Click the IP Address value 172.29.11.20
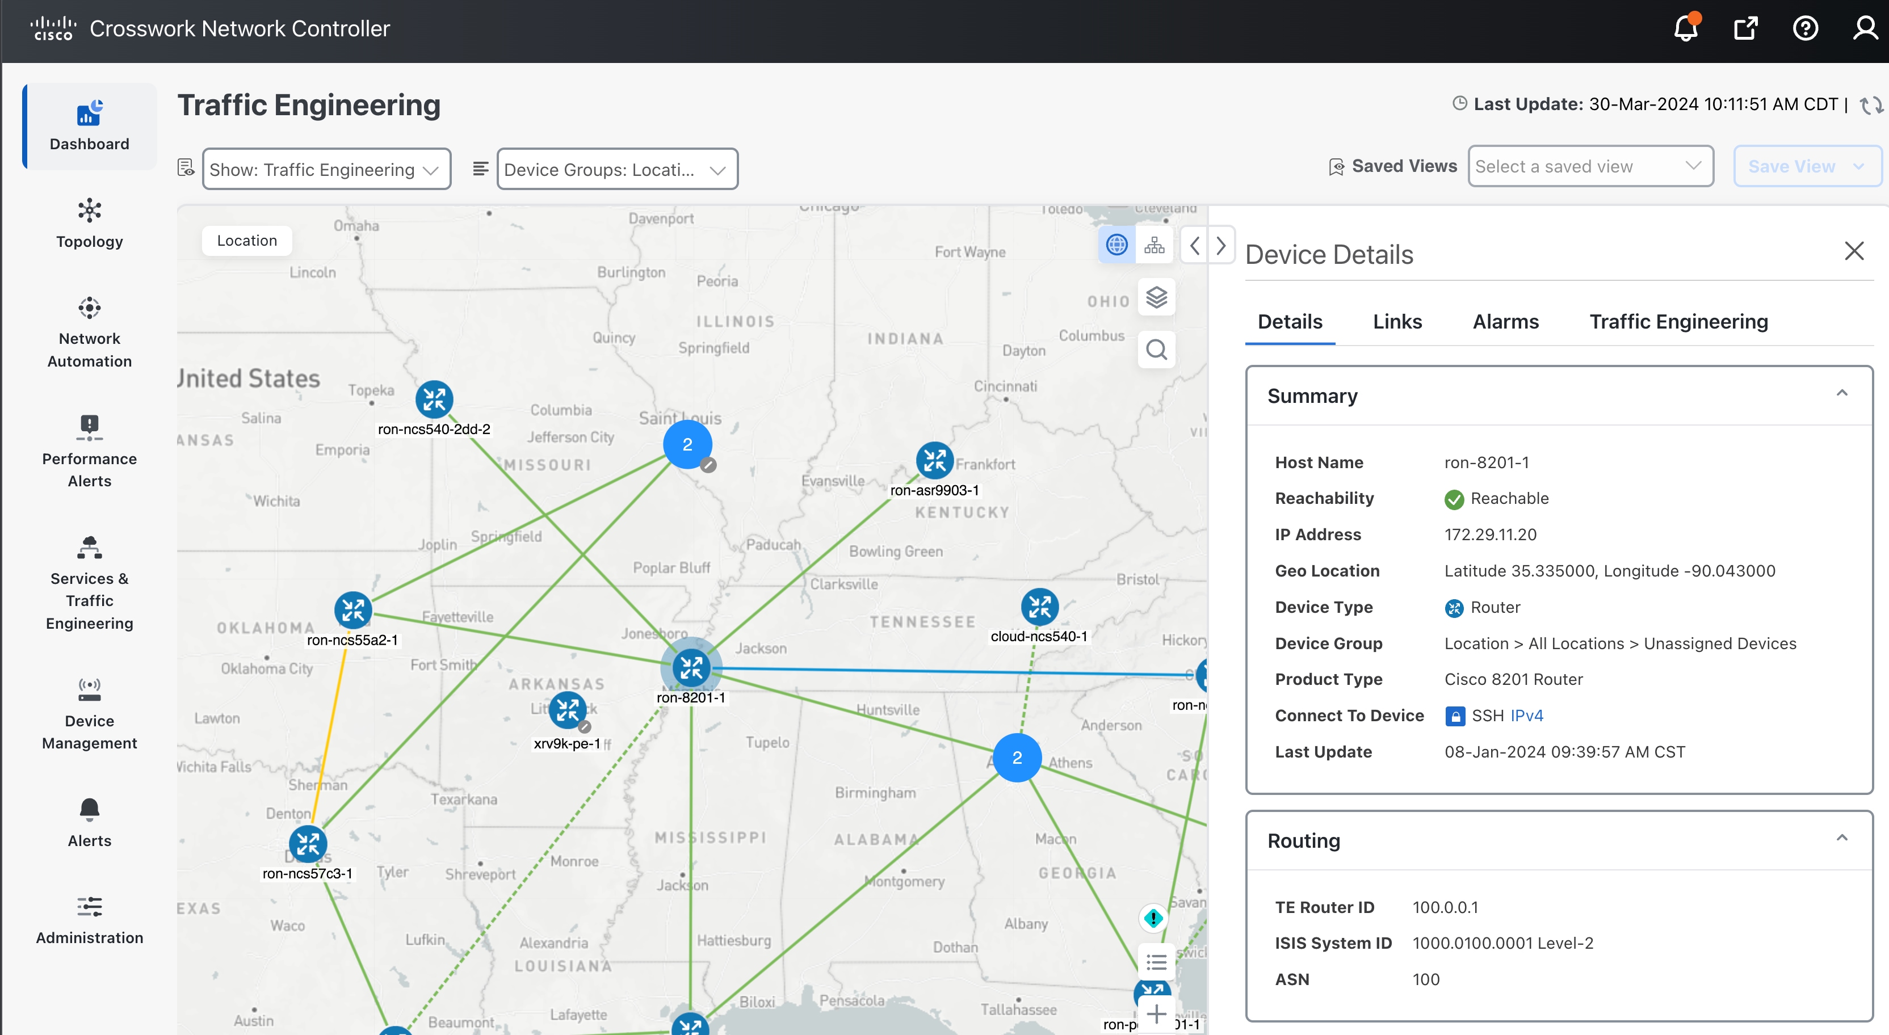This screenshot has height=1035, width=1889. coord(1491,535)
